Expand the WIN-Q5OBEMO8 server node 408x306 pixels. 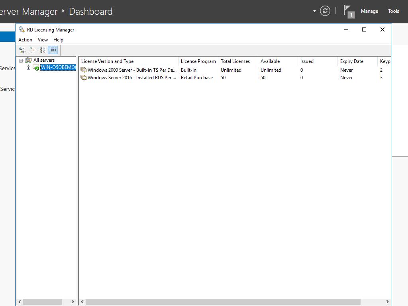pos(28,68)
